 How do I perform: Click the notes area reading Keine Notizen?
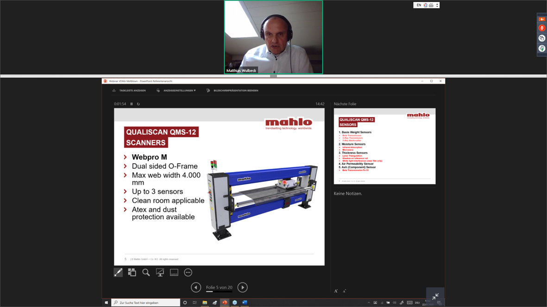(x=348, y=194)
